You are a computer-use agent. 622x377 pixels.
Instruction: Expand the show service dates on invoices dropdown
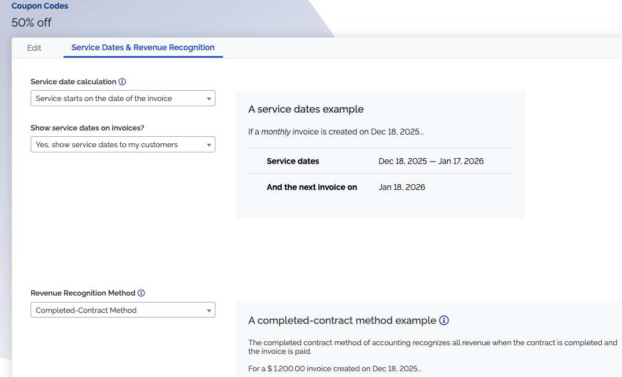click(x=122, y=145)
